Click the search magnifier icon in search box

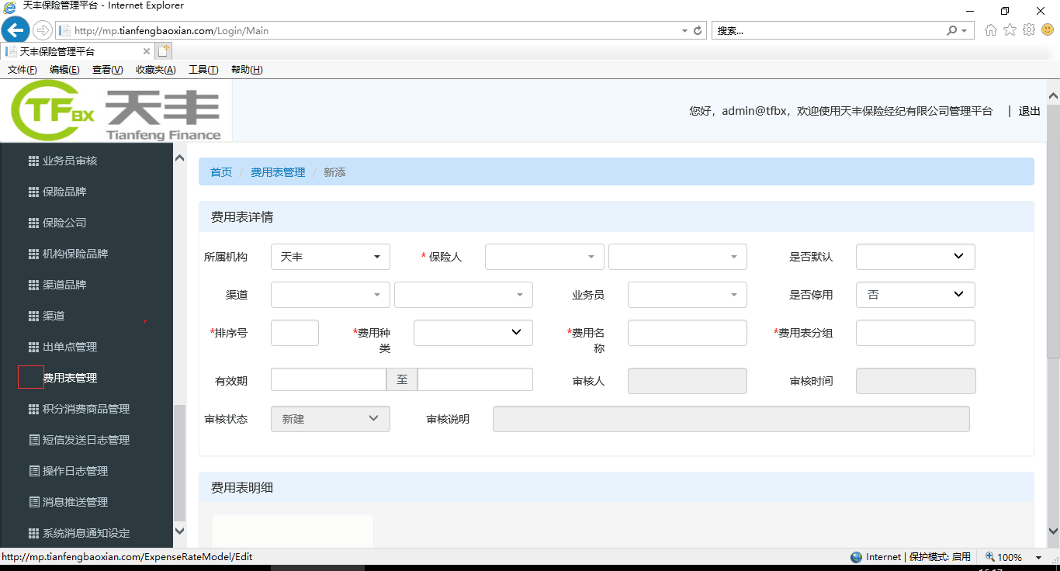pyautogui.click(x=952, y=31)
